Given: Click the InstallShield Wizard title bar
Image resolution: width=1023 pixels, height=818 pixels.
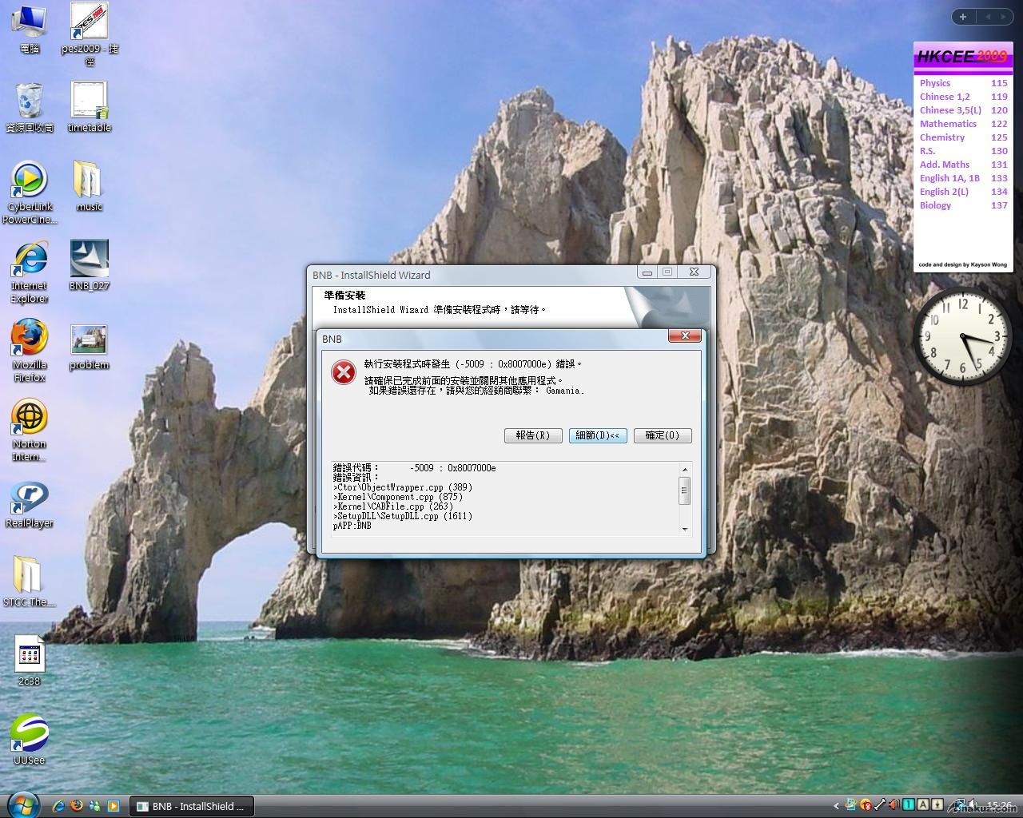Looking at the screenshot, I should [x=472, y=275].
